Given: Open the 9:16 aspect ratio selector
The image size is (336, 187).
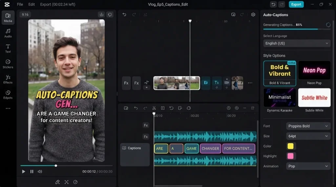Looking at the screenshot, I should point(25,14).
